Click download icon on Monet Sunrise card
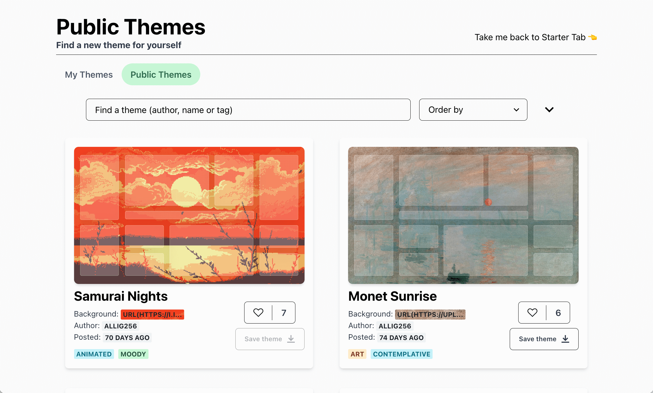653x393 pixels. 566,339
